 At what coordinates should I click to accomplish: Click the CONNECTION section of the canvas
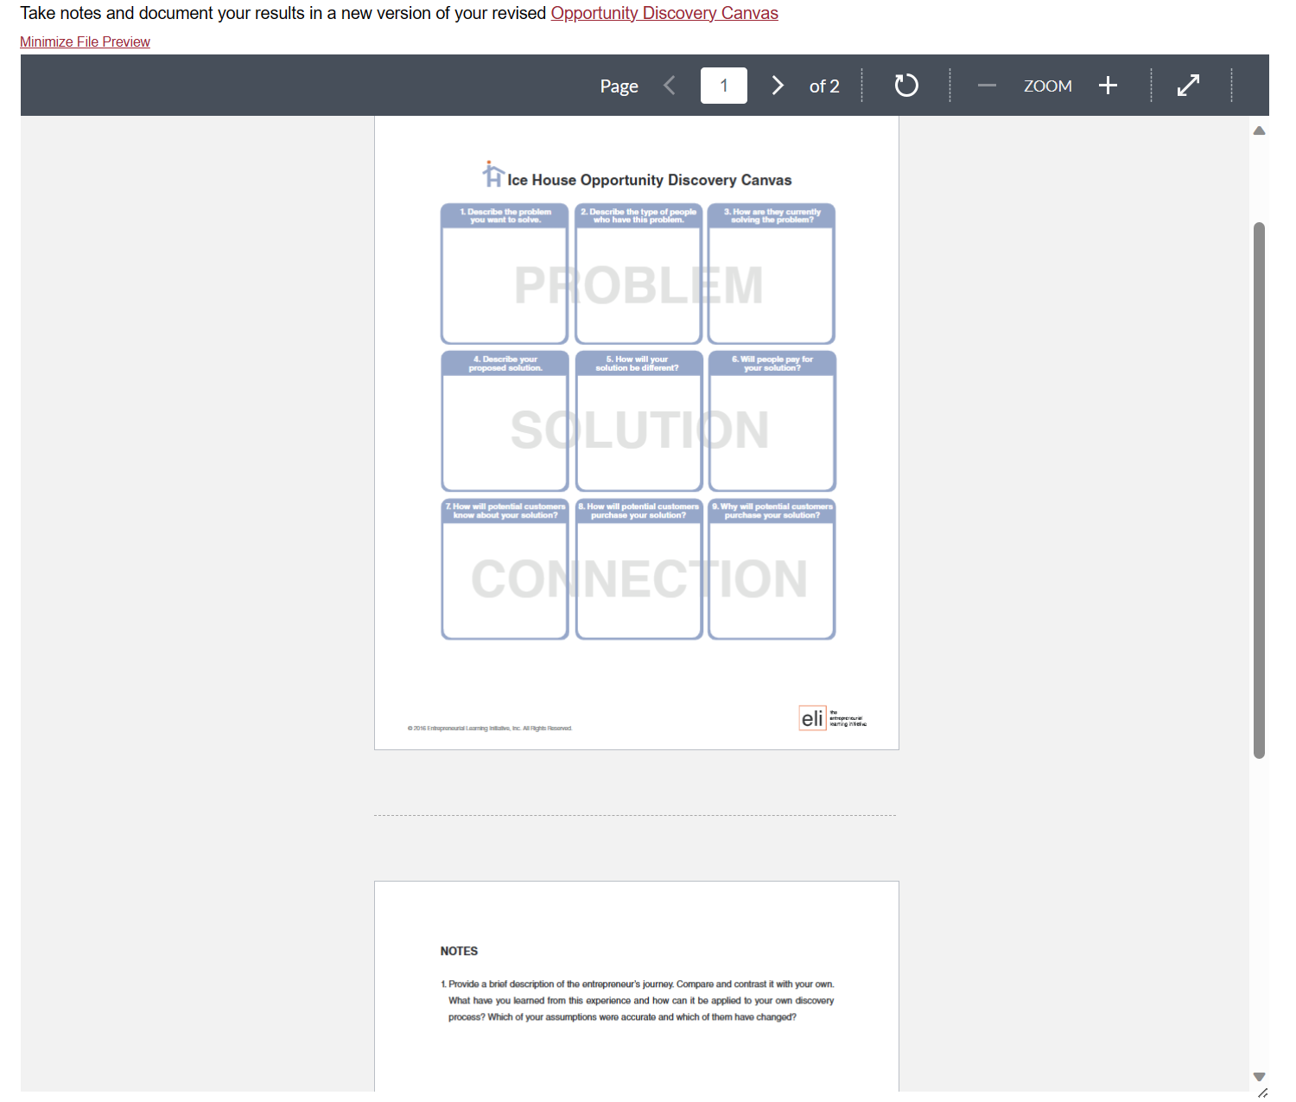pyautogui.click(x=638, y=577)
